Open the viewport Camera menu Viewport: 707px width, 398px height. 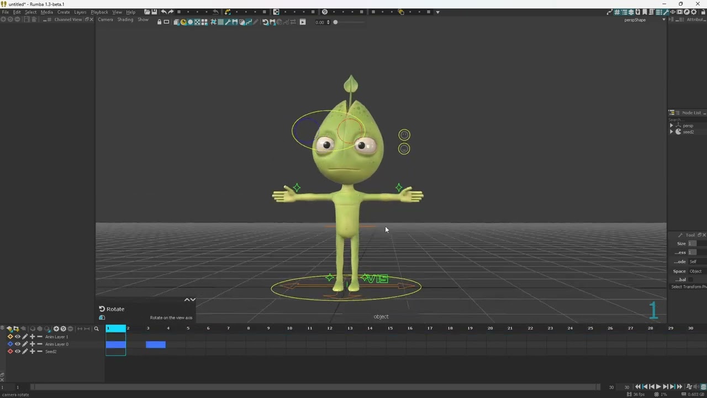click(105, 20)
